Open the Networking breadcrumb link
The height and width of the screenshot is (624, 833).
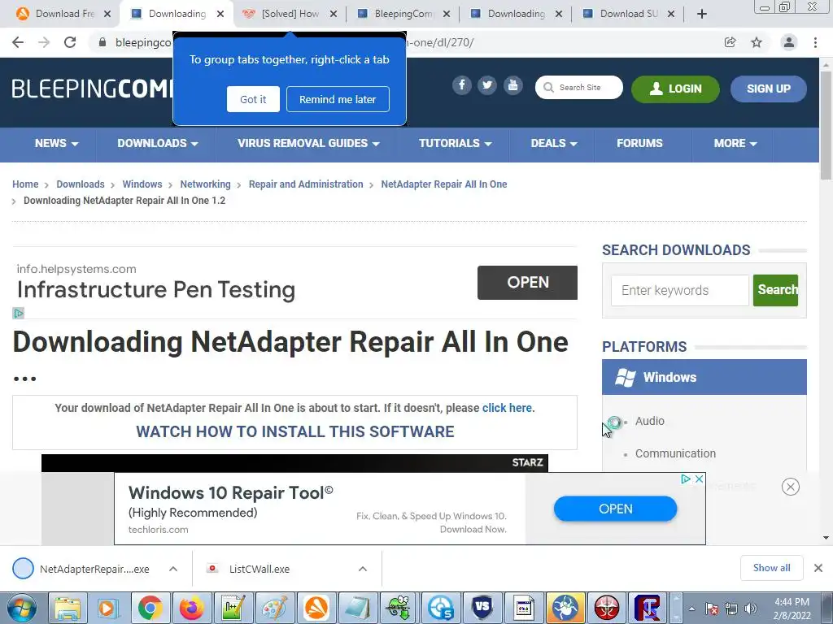pyautogui.click(x=205, y=184)
